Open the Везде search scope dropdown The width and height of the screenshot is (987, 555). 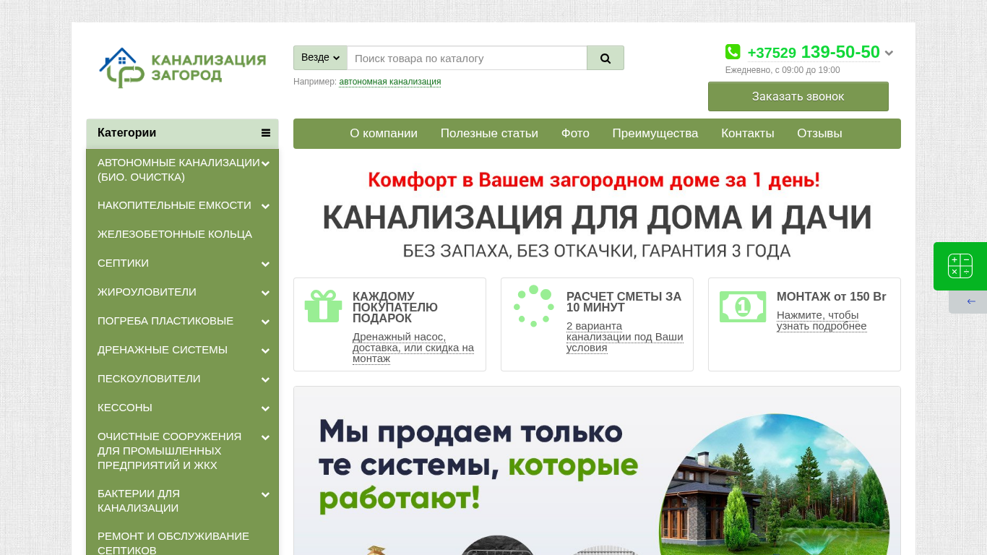coord(320,58)
